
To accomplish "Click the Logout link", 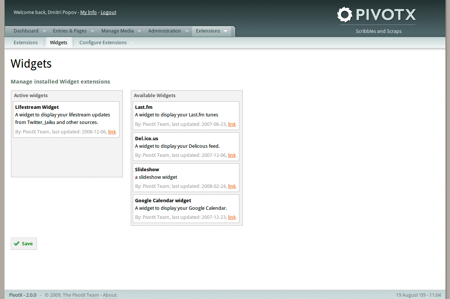I will tap(109, 12).
